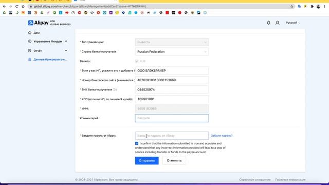
Task: Open the Google Translate extension icon
Action: [299, 7]
